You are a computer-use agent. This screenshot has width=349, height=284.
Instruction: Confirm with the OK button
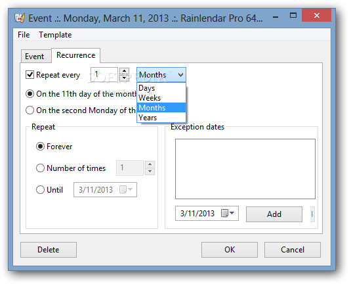click(x=230, y=250)
